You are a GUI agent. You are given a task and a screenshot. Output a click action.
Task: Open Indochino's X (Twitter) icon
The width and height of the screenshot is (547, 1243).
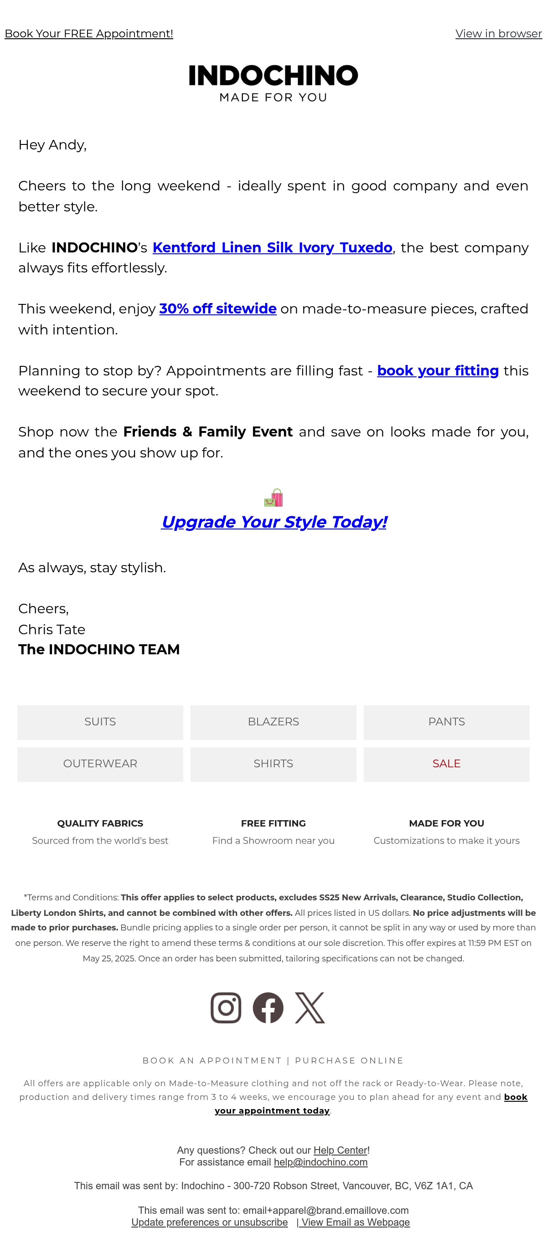pos(310,1007)
